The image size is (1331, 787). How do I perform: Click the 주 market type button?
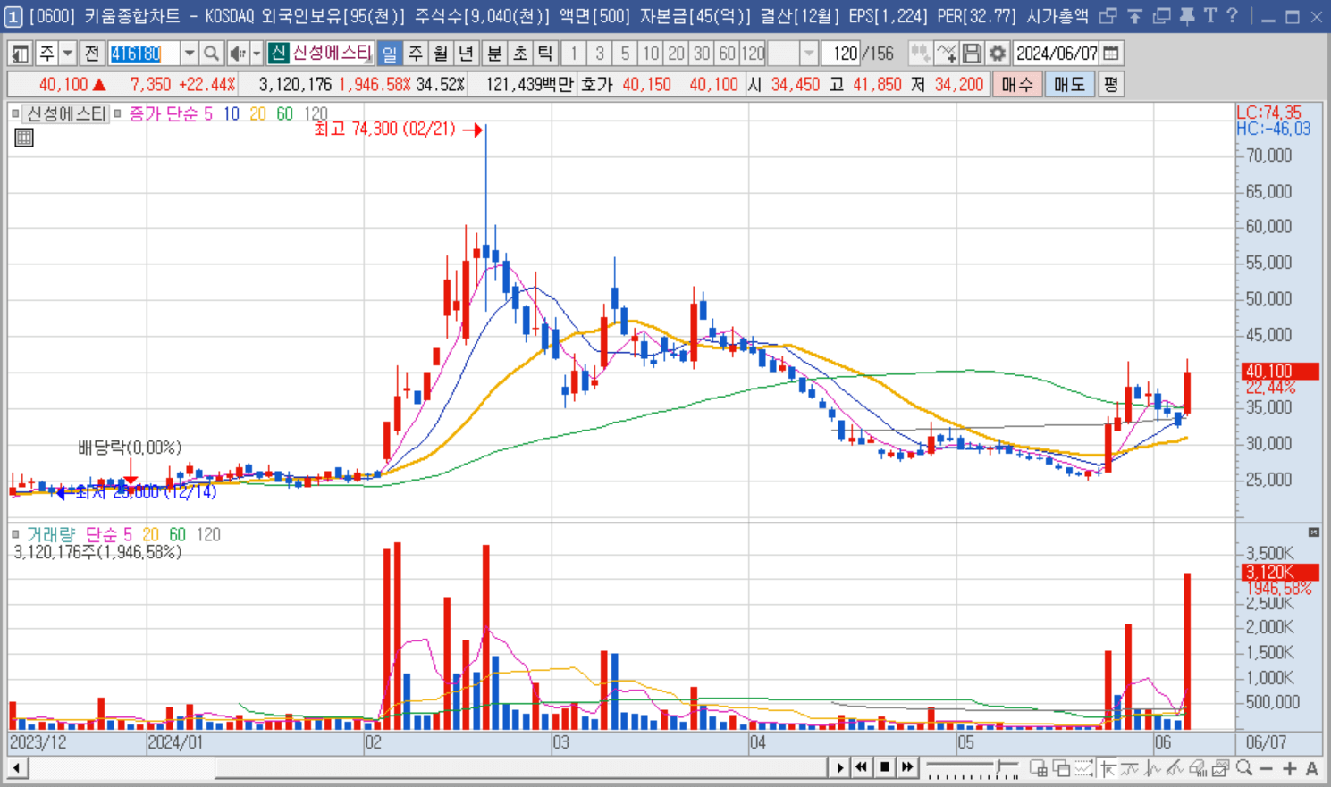[46, 54]
